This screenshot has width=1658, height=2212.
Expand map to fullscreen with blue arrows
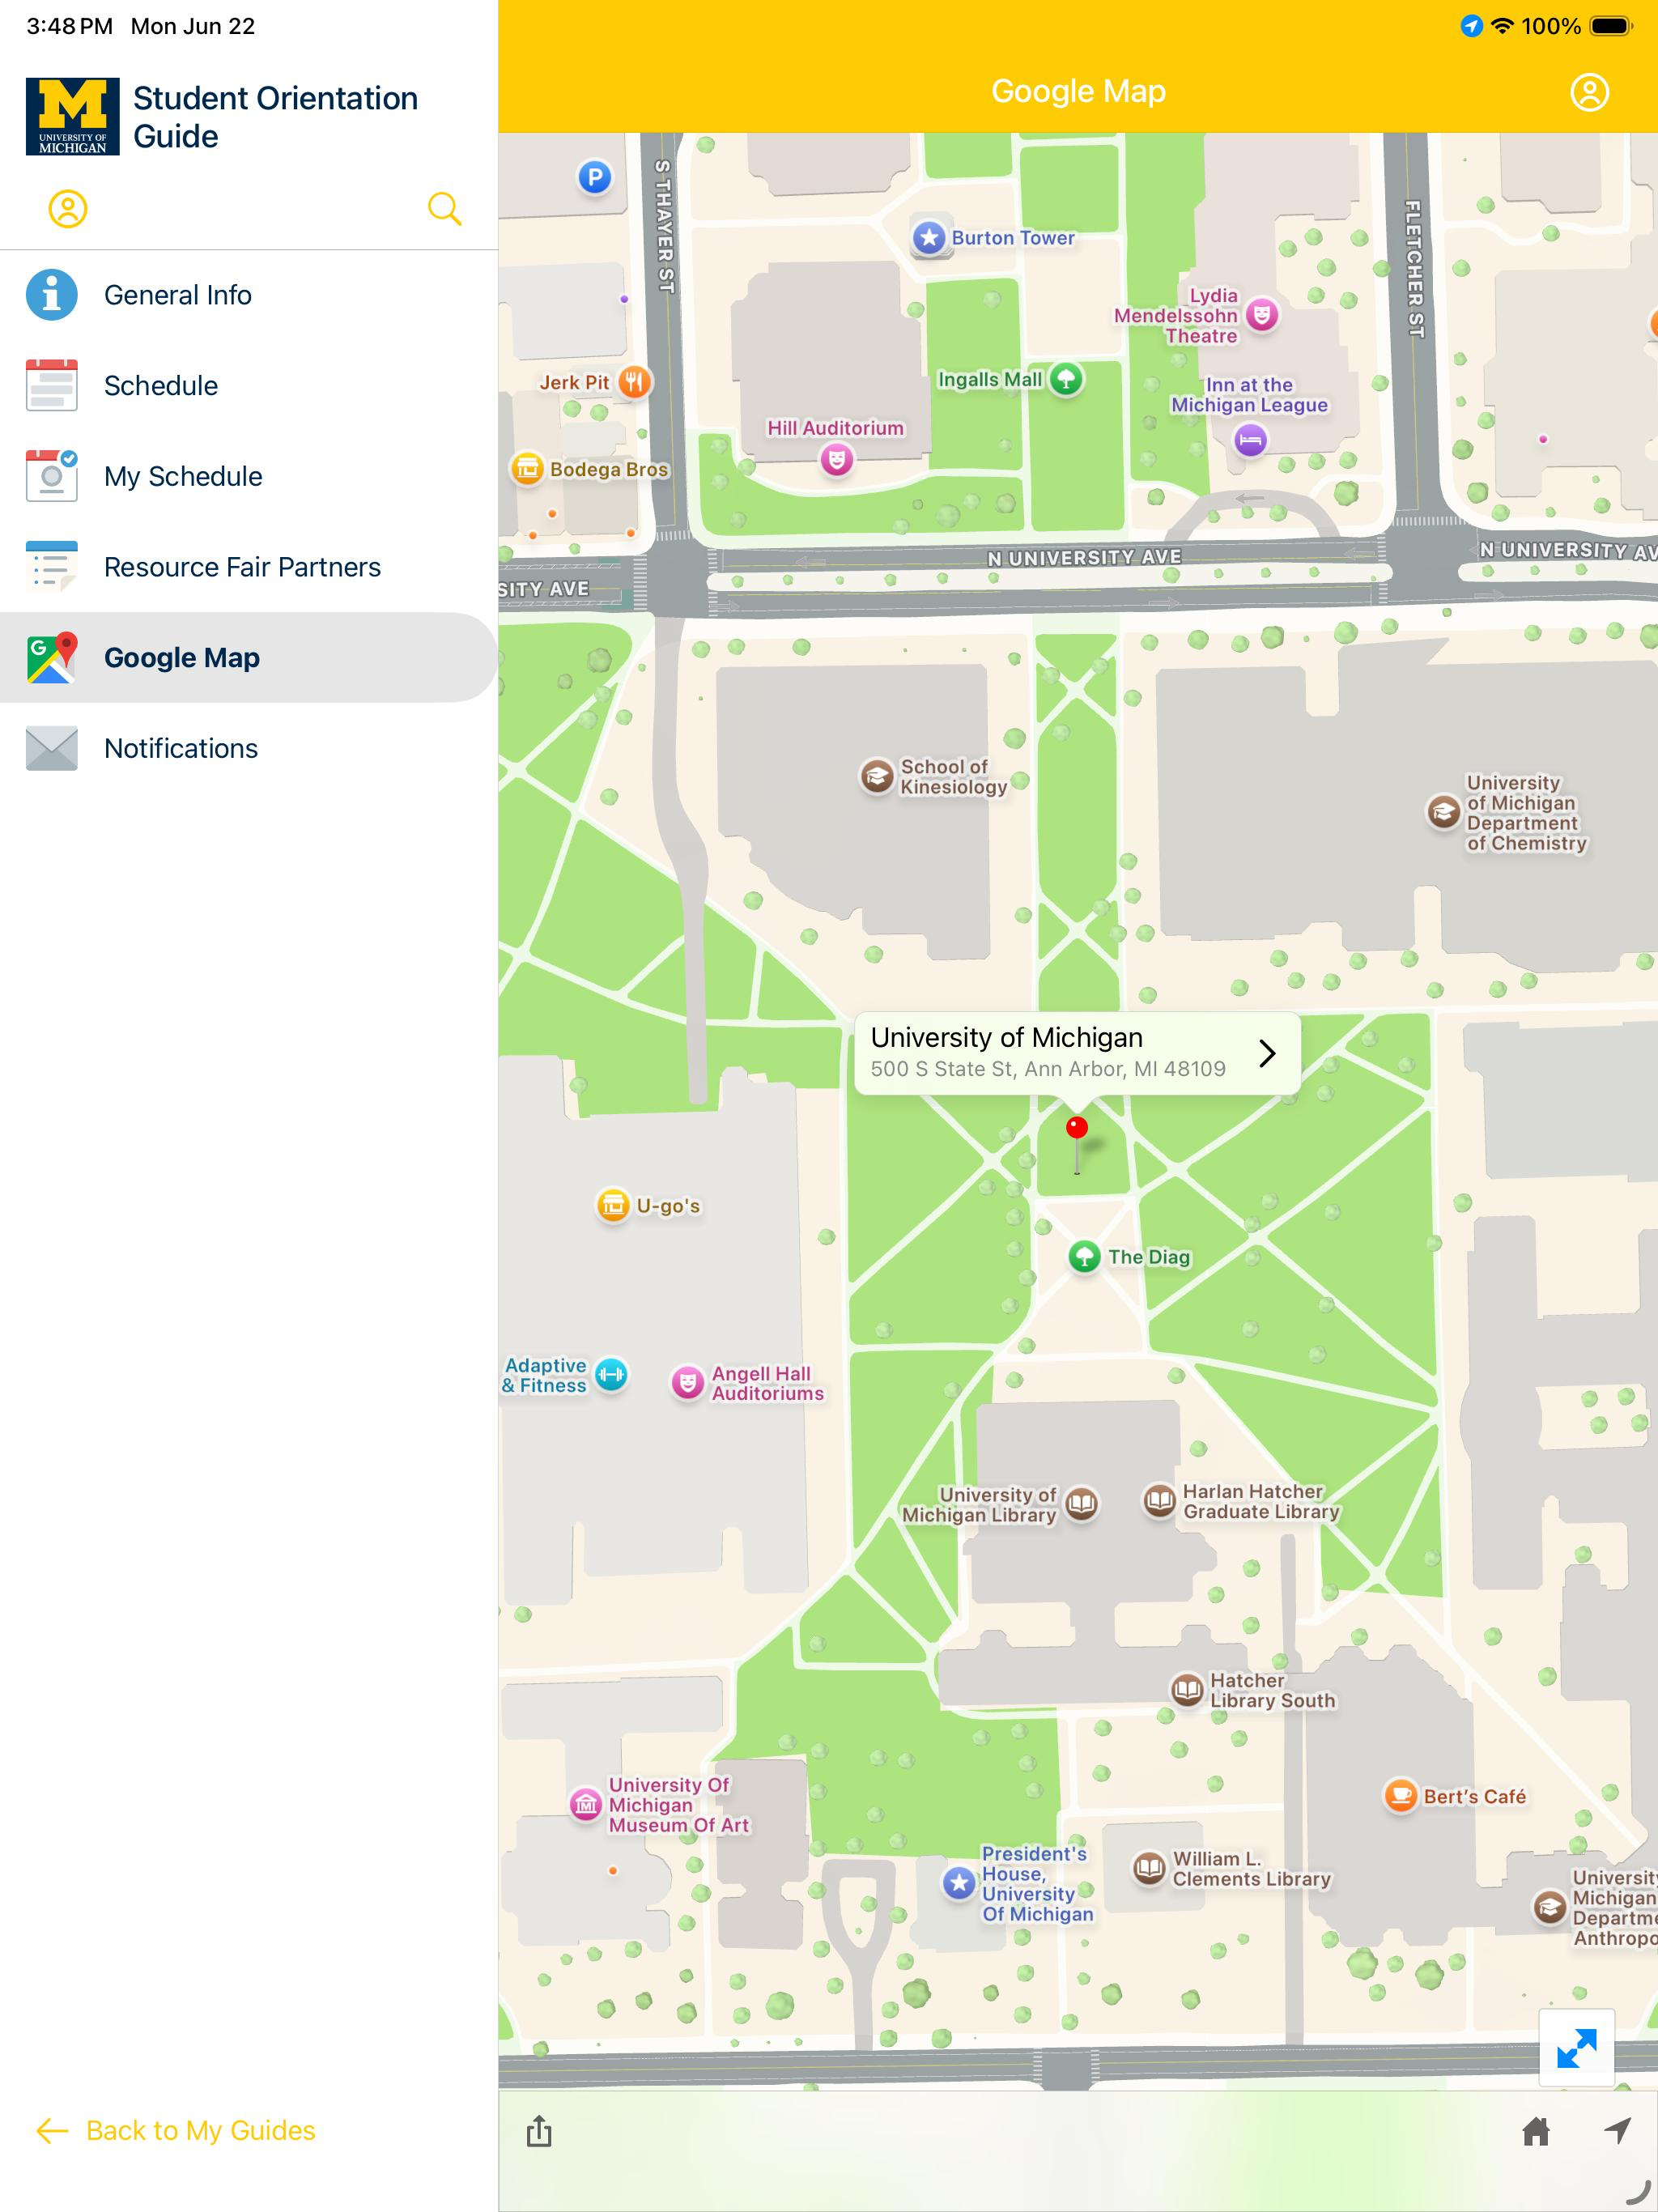tap(1577, 2048)
